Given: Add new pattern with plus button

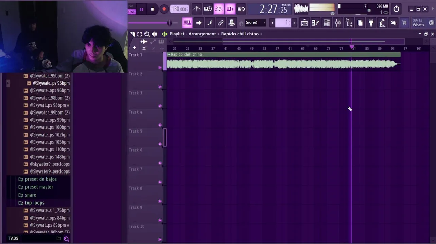Looking at the screenshot, I should coord(294,23).
